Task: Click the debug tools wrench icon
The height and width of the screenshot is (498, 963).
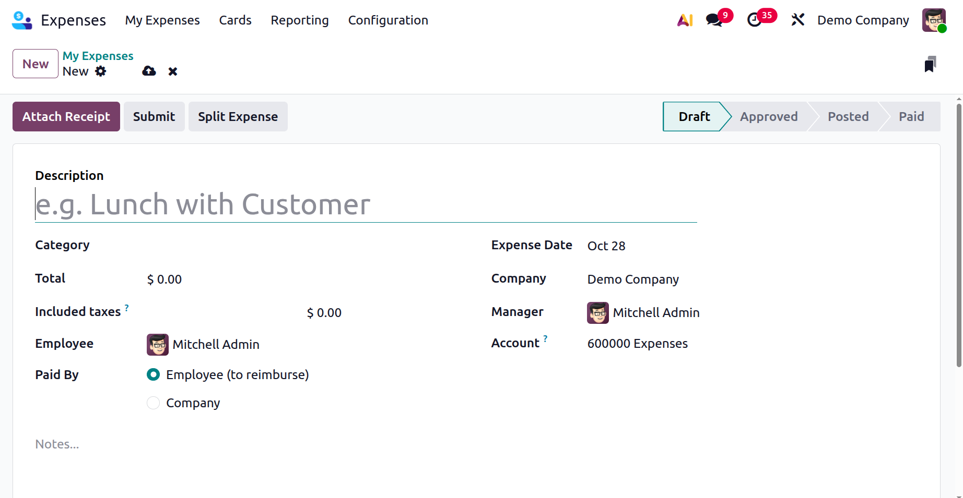Action: [x=797, y=20]
